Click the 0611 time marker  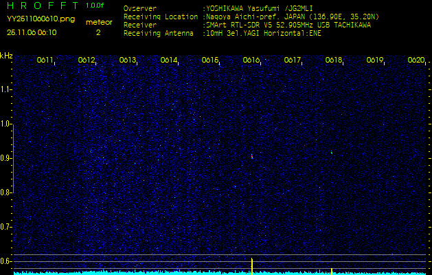coord(45,60)
